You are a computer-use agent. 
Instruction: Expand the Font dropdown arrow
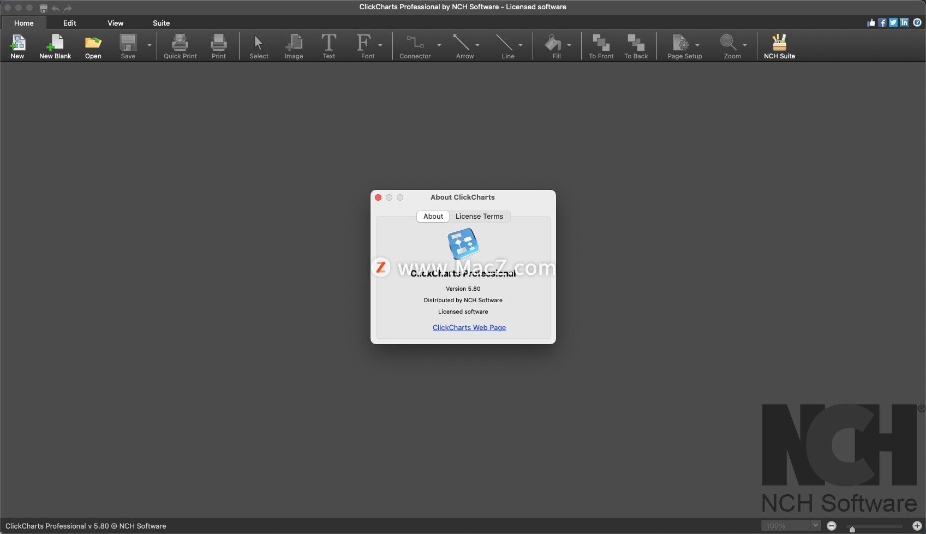(x=380, y=45)
